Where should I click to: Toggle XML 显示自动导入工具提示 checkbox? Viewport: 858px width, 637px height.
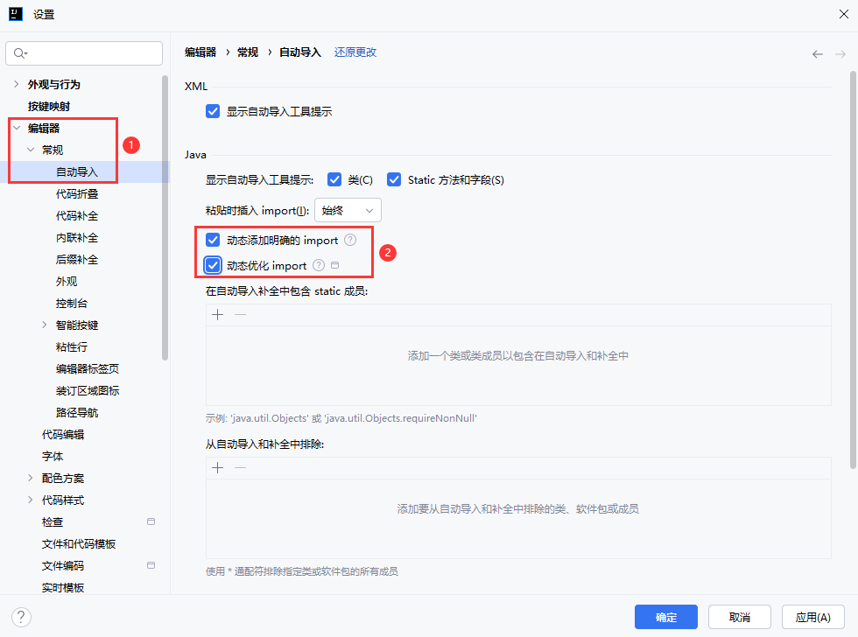213,111
